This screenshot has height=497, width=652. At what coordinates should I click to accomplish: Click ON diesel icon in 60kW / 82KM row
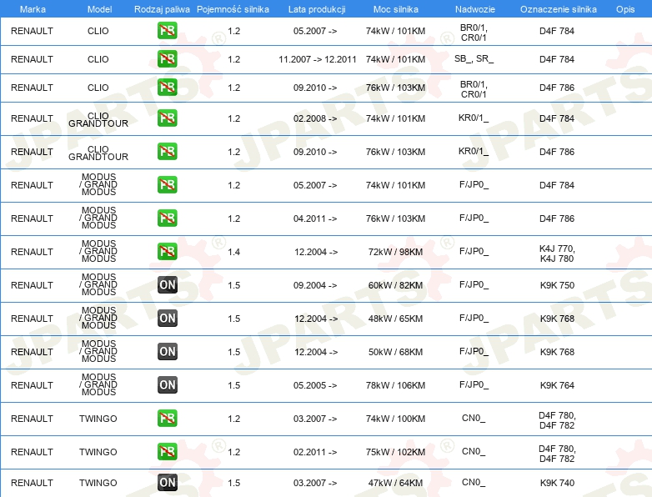167,285
